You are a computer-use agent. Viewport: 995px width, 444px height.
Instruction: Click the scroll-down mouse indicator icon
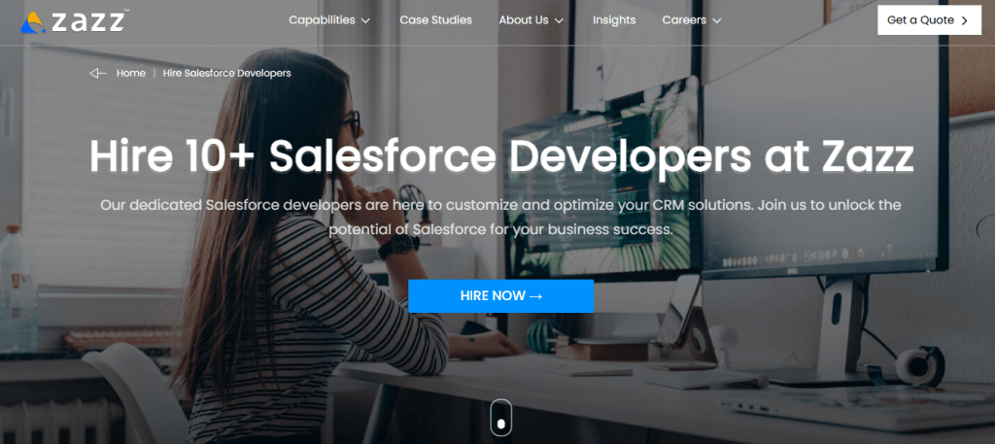coord(500,418)
